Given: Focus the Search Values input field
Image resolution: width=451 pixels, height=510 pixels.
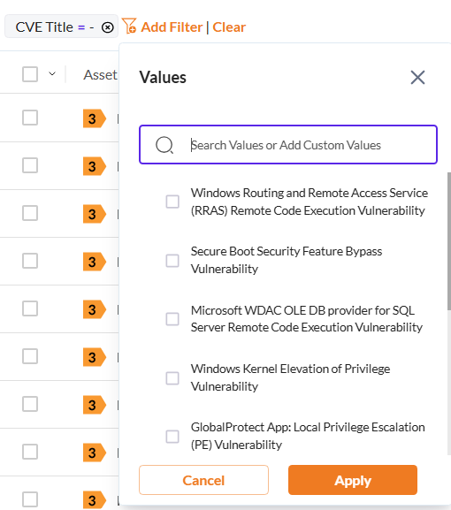Looking at the screenshot, I should coord(288,144).
